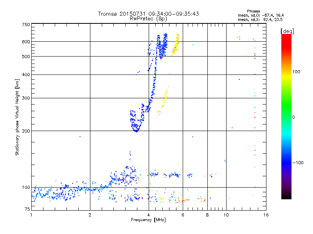313x234 pixels.
Task: Click the 'RwPretec (8p)' subtitle
Action: [148, 19]
